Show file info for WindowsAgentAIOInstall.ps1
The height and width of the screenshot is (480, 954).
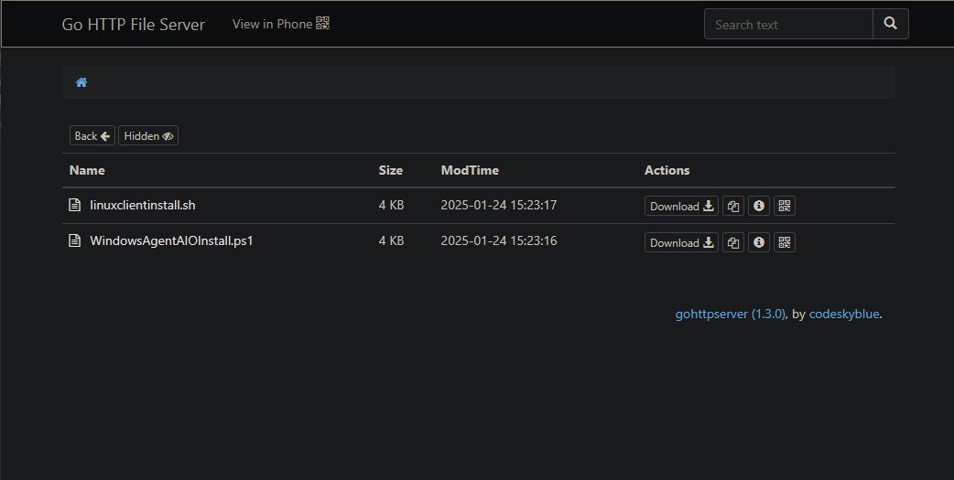[x=759, y=242]
